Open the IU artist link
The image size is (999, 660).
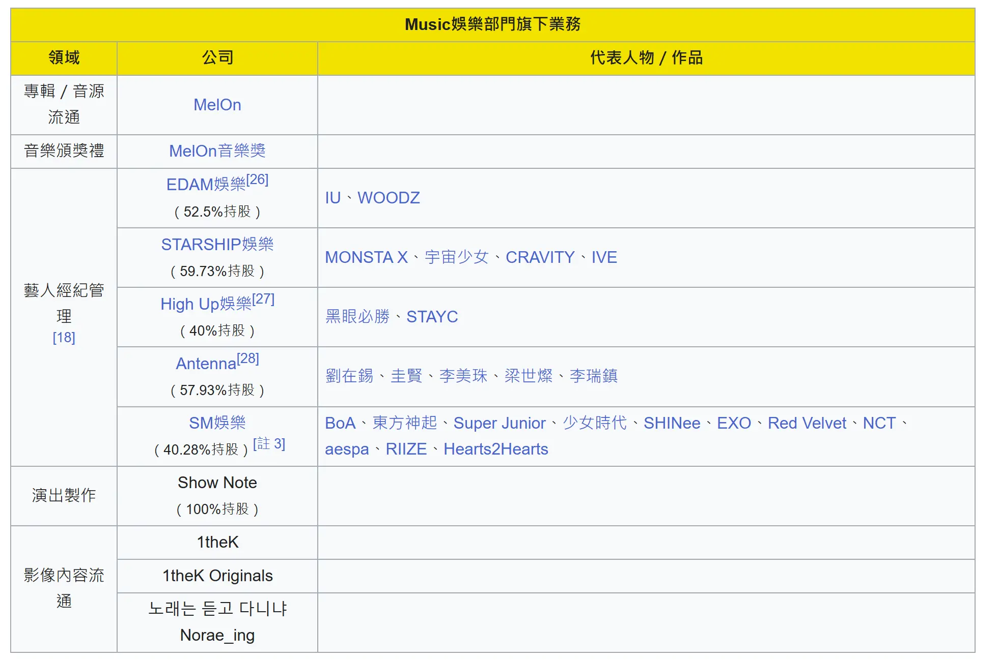(333, 198)
